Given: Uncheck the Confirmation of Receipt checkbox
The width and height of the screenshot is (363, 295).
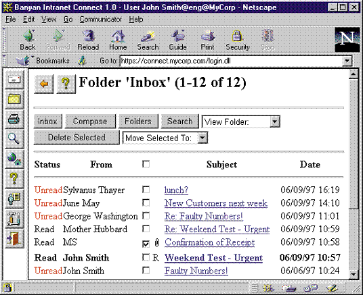Looking at the screenshot, I should point(146,244).
